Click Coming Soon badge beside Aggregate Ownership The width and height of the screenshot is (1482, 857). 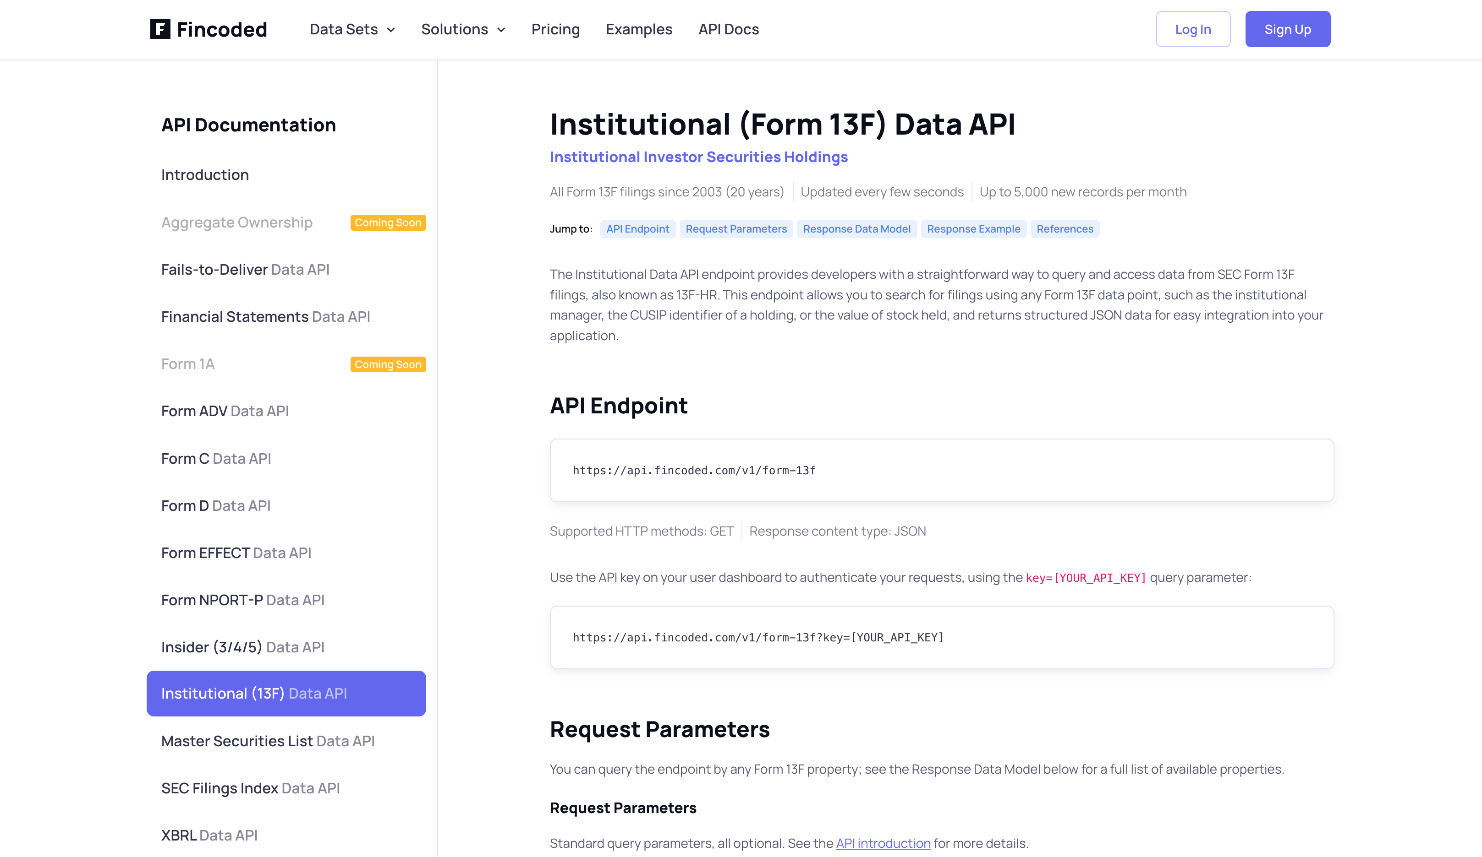[x=388, y=222]
